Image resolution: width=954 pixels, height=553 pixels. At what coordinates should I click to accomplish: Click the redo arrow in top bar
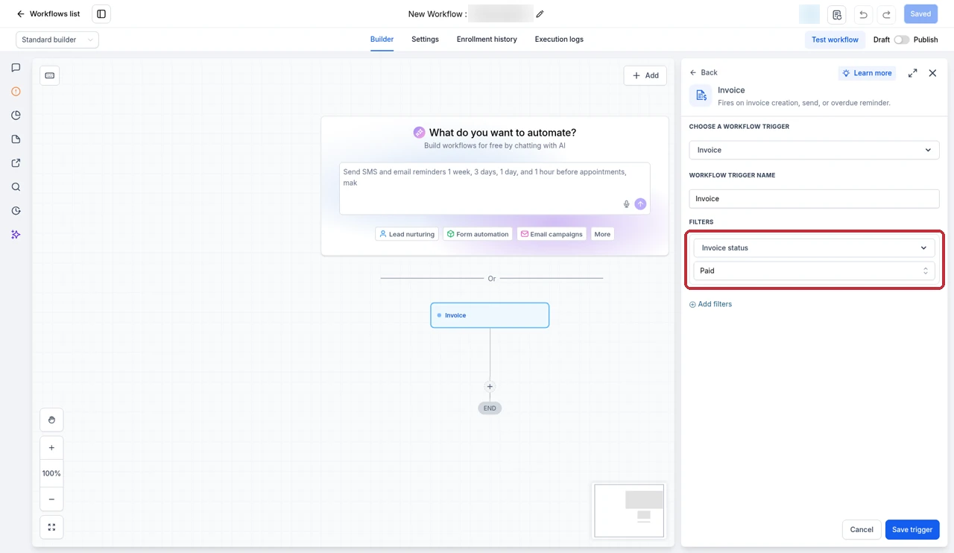click(x=886, y=14)
